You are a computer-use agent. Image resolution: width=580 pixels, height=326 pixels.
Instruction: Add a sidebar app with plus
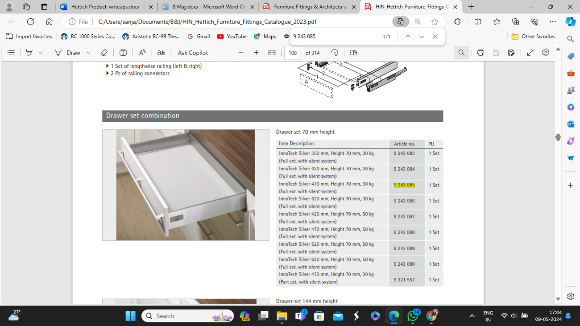(570, 185)
